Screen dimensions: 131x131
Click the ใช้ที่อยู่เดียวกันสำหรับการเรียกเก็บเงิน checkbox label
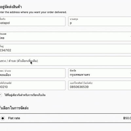(x=25, y=95)
